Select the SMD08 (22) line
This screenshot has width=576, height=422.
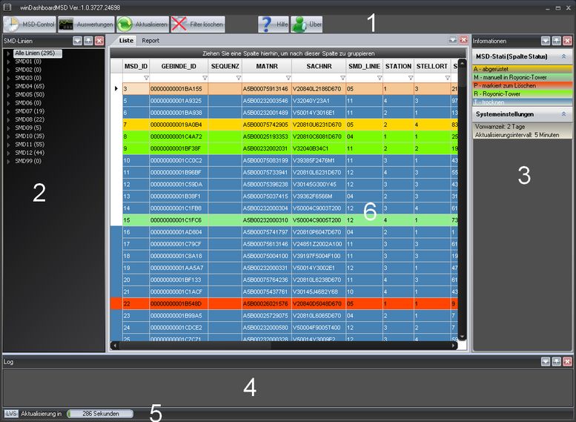(30, 119)
